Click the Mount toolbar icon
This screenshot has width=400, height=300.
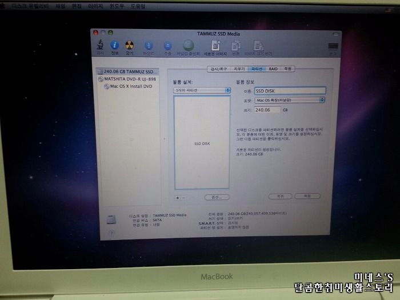click(x=149, y=46)
